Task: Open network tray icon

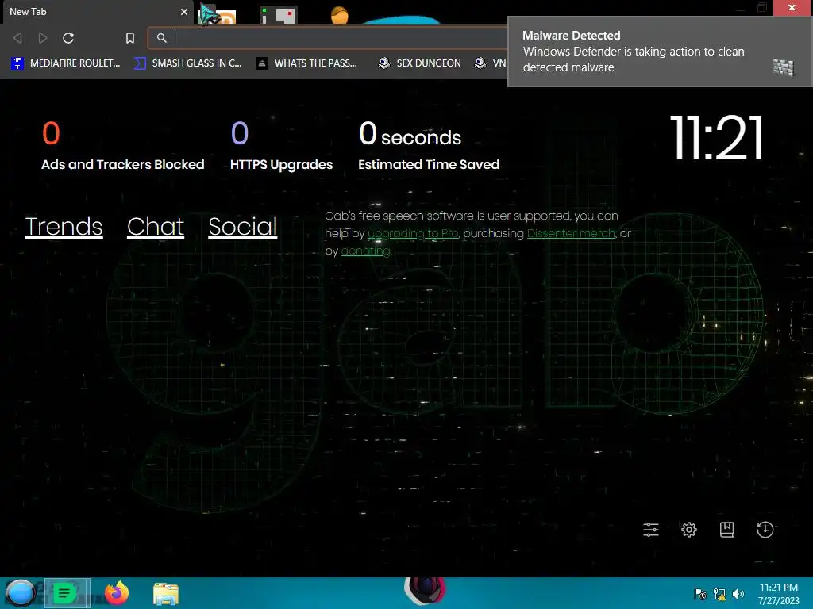Action: coord(719,594)
